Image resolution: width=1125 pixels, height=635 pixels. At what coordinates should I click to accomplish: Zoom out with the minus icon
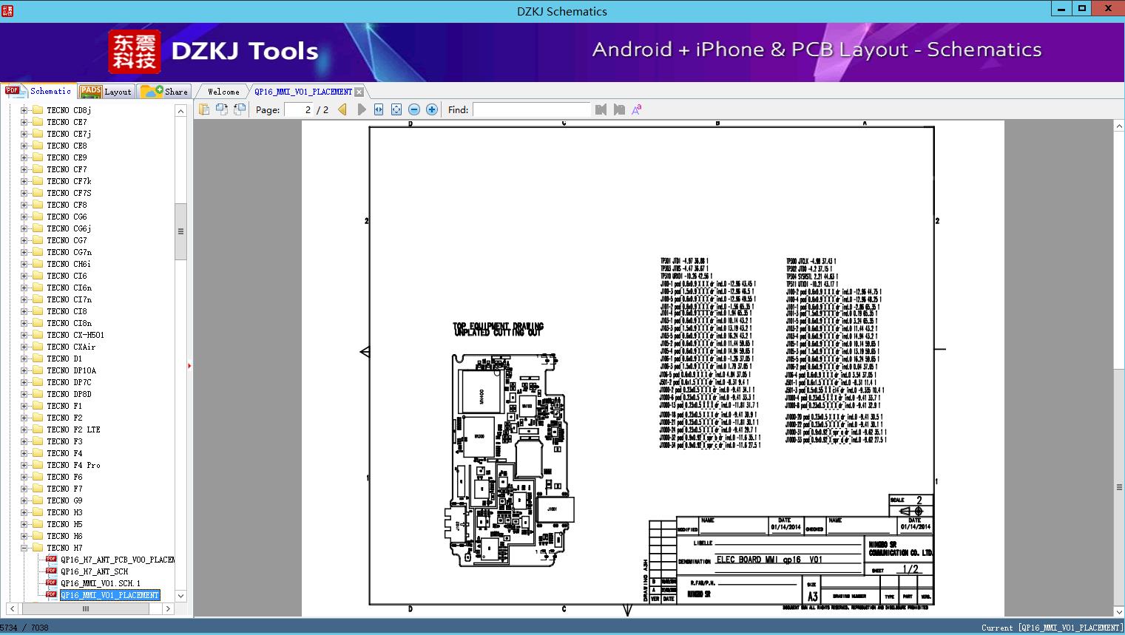click(414, 109)
